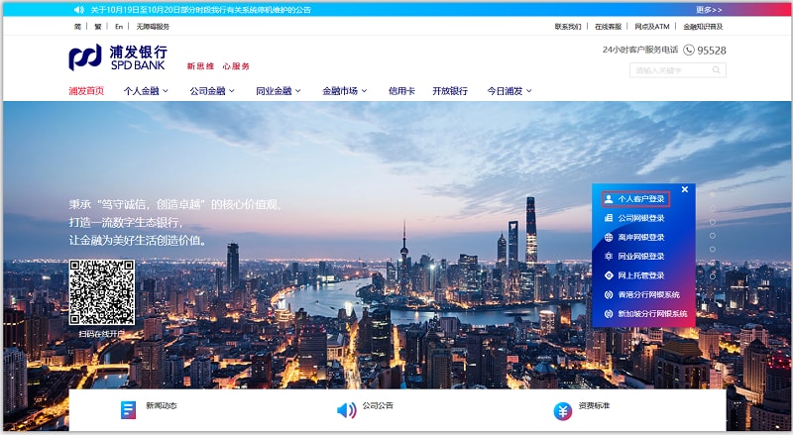Click the 新闻动态 news document icon

tap(128, 410)
